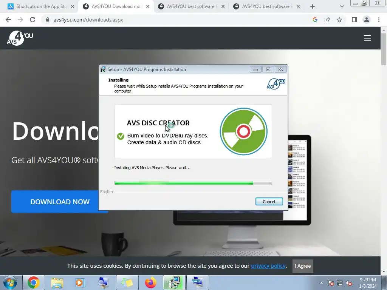Open the taskbar icon right of Media Player
Image resolution: width=387 pixels, height=290 pixels.
(x=104, y=282)
